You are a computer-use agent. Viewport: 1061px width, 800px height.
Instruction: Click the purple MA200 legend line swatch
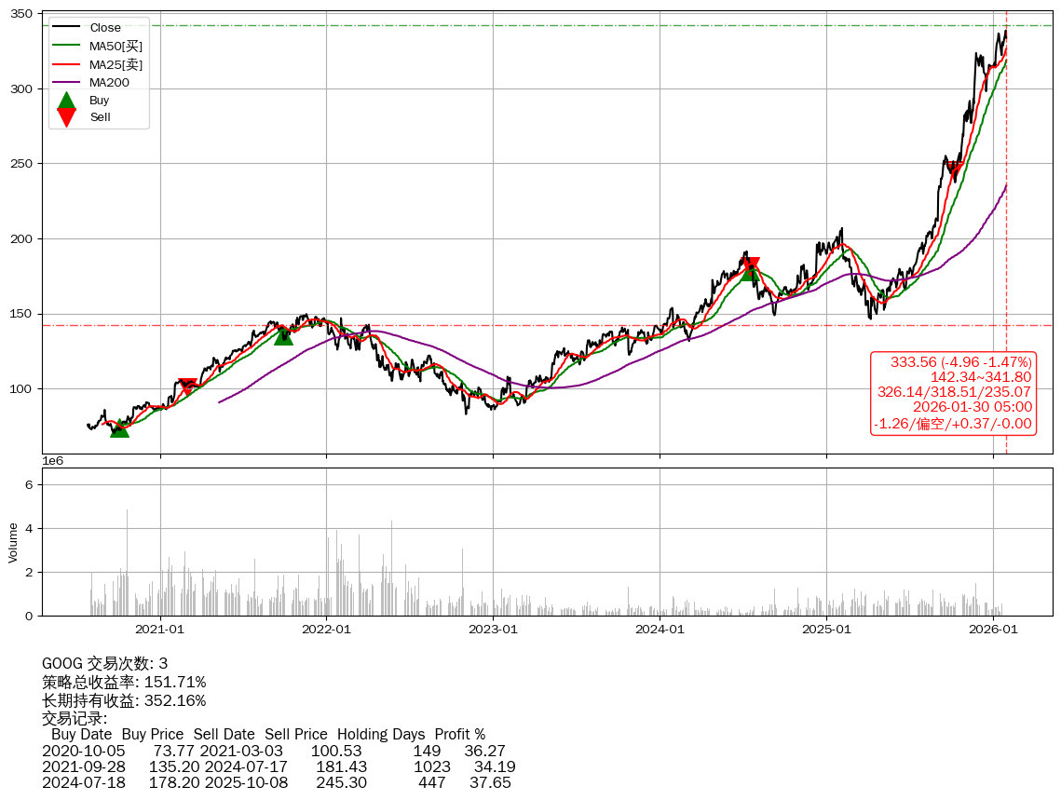(x=66, y=82)
